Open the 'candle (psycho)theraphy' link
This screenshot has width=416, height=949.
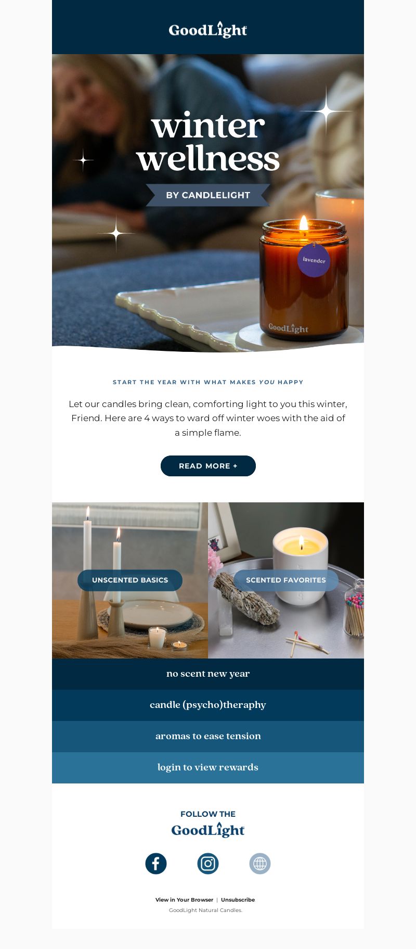pos(208,705)
